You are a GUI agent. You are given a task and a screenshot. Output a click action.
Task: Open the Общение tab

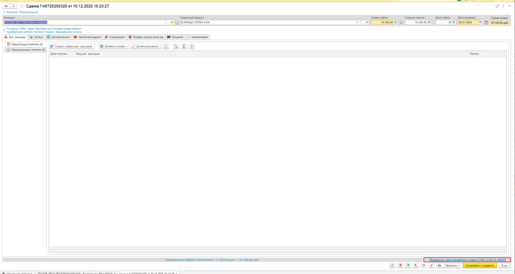click(x=175, y=37)
